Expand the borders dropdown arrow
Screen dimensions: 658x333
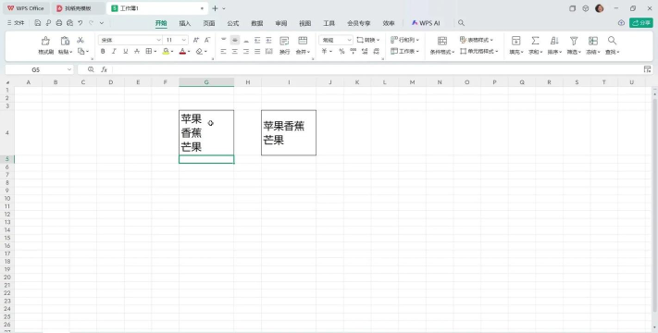155,51
